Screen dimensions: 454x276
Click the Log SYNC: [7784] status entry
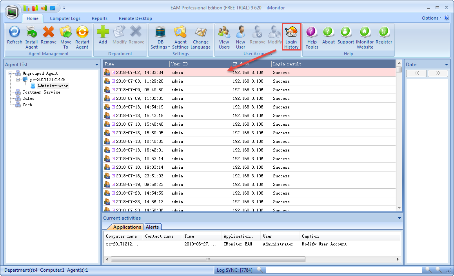pos(234,270)
